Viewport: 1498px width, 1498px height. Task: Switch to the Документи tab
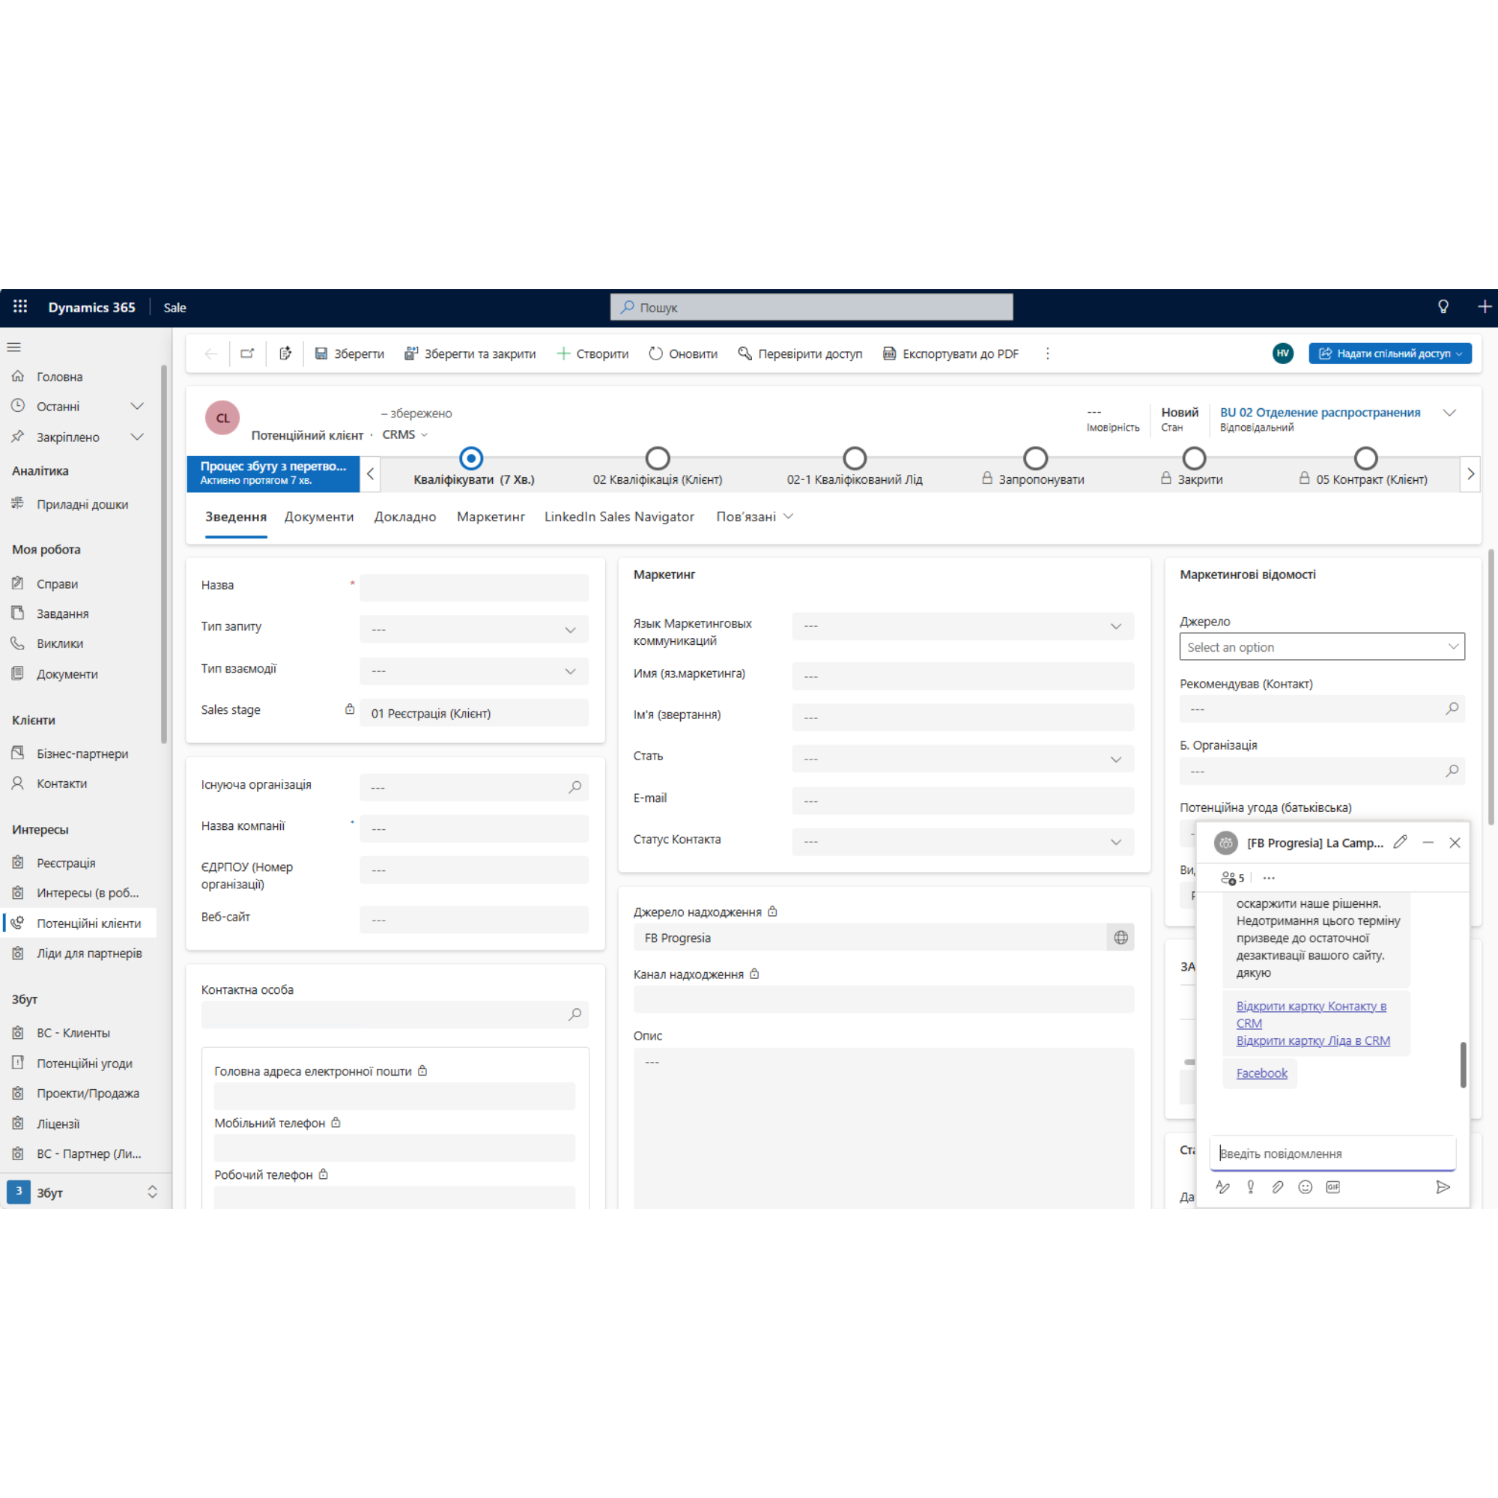pos(318,516)
